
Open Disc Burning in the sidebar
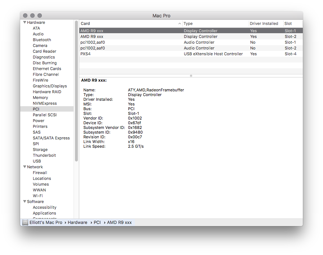45,63
